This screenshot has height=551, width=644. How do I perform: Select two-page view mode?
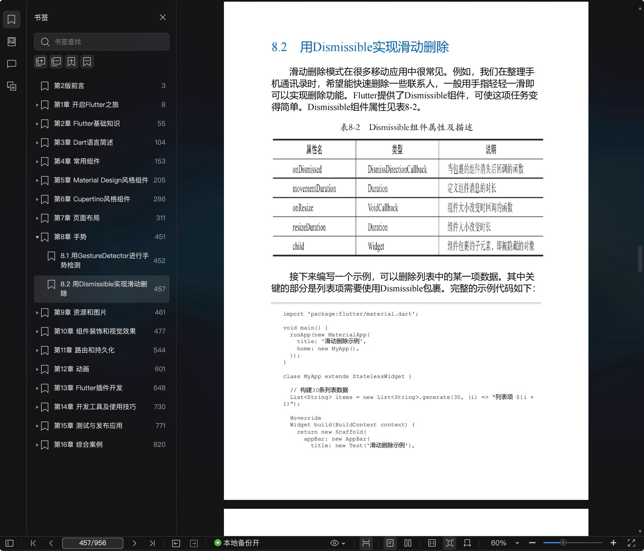[408, 543]
